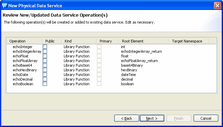This screenshot has height=127, width=223.
Task: Close the dialog with the red X
Action: point(217,6)
